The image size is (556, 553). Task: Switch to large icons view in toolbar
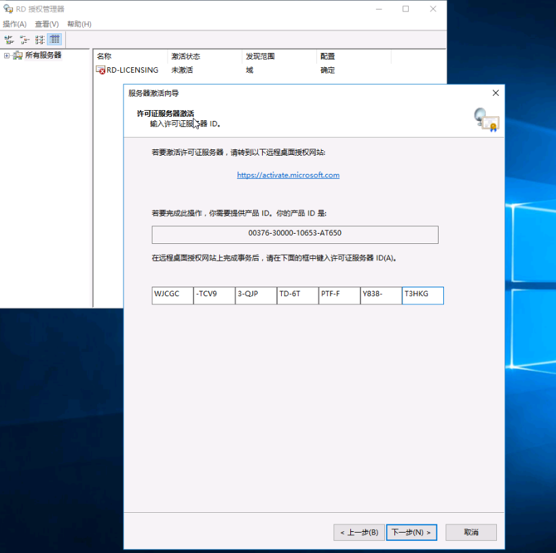coord(9,39)
